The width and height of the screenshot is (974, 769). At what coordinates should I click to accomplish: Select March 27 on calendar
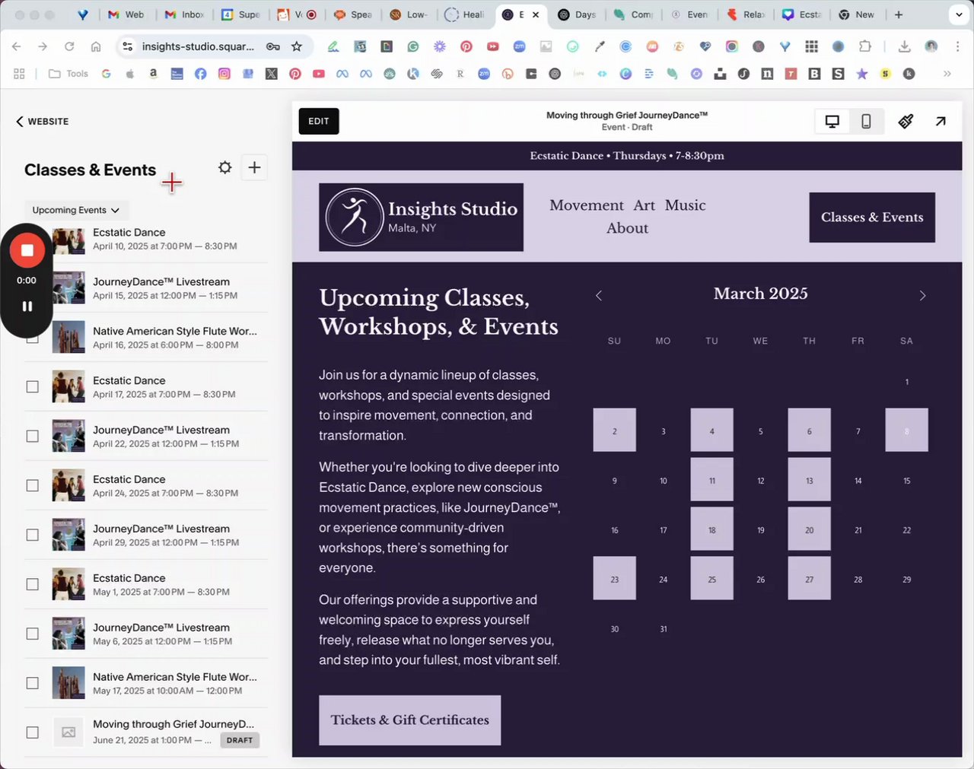809,579
